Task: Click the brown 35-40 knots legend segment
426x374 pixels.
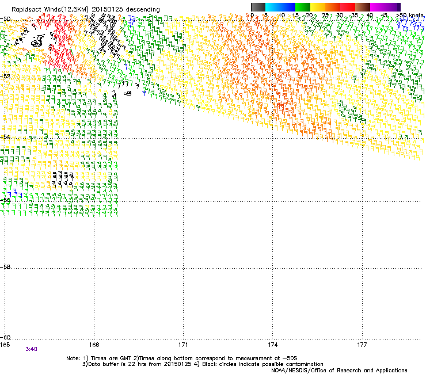Action: [x=363, y=7]
